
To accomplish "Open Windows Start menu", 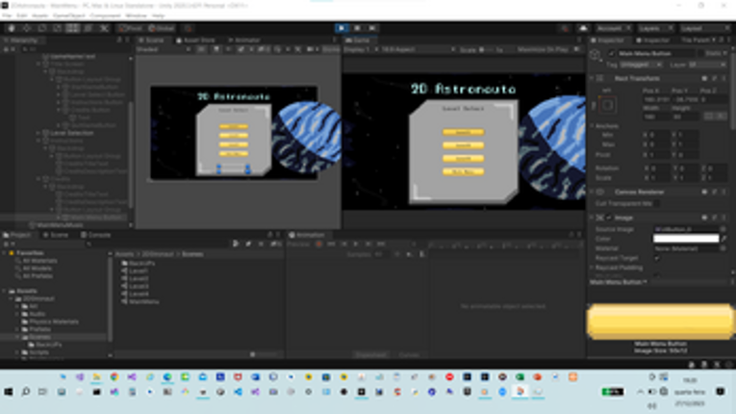I will coord(8,392).
